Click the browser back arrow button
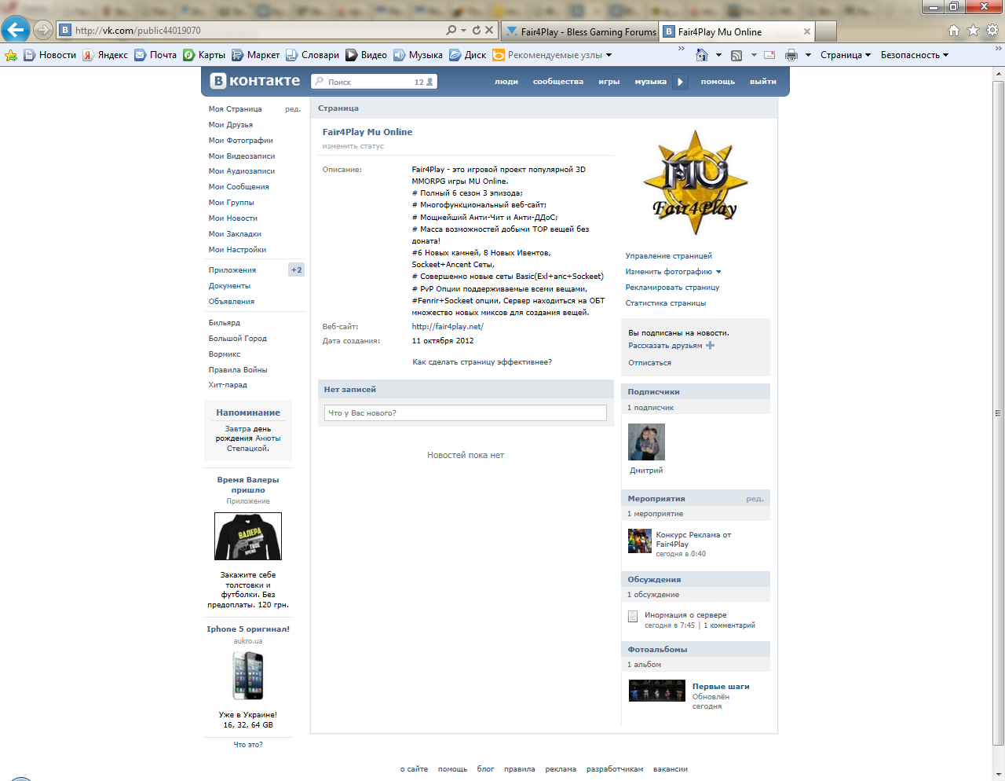This screenshot has height=781, width=1005. 16,30
